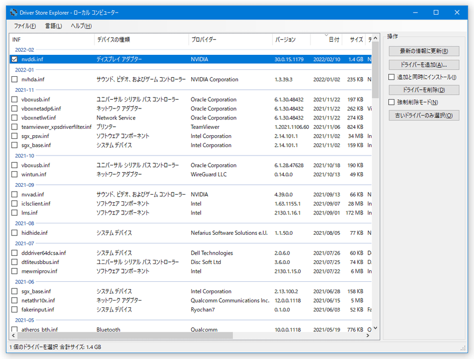Sort by INF column header
Image resolution: width=474 pixels, height=359 pixels.
tap(52, 40)
